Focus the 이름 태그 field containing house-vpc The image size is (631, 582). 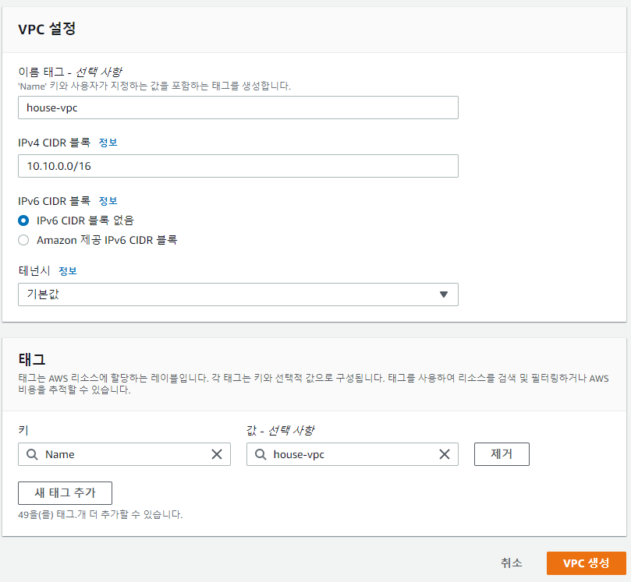click(x=238, y=108)
